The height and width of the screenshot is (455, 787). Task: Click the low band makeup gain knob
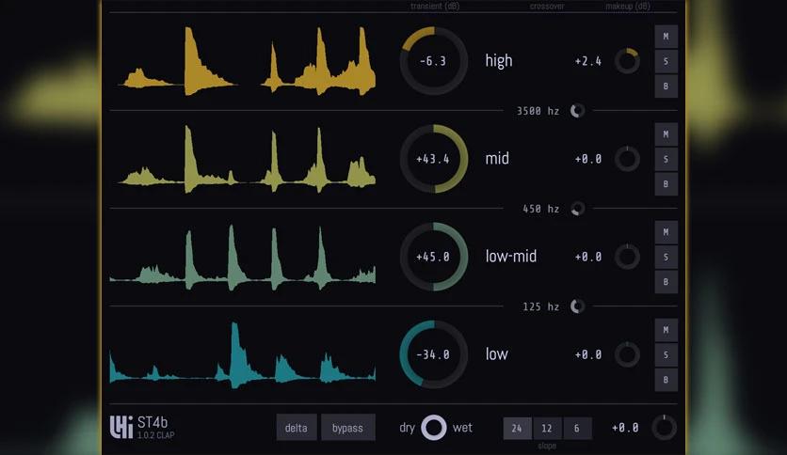pyautogui.click(x=627, y=354)
